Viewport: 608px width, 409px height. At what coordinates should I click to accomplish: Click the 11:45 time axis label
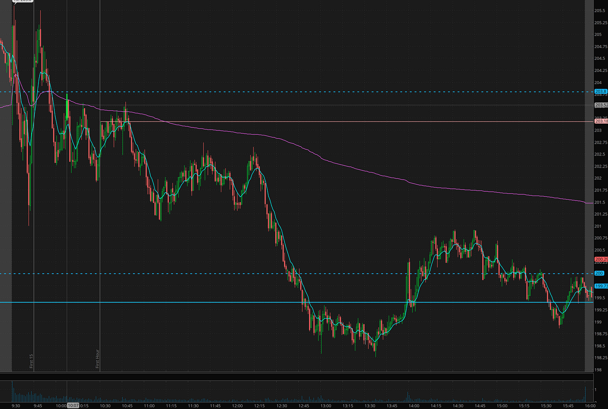tap(215, 406)
